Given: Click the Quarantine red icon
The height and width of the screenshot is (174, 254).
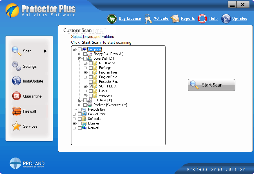Looking at the screenshot, I should pos(16,96).
